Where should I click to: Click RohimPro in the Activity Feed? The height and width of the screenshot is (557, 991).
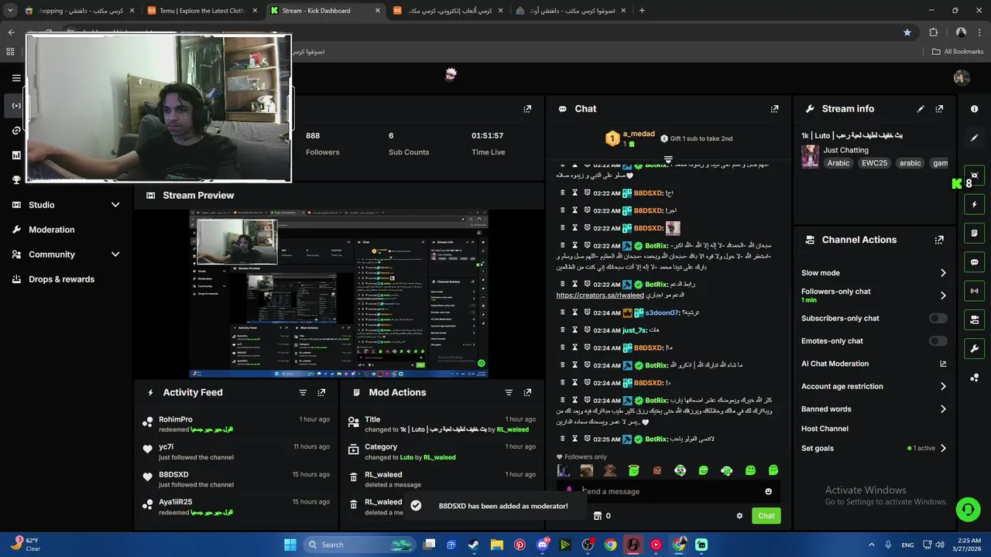pyautogui.click(x=176, y=419)
